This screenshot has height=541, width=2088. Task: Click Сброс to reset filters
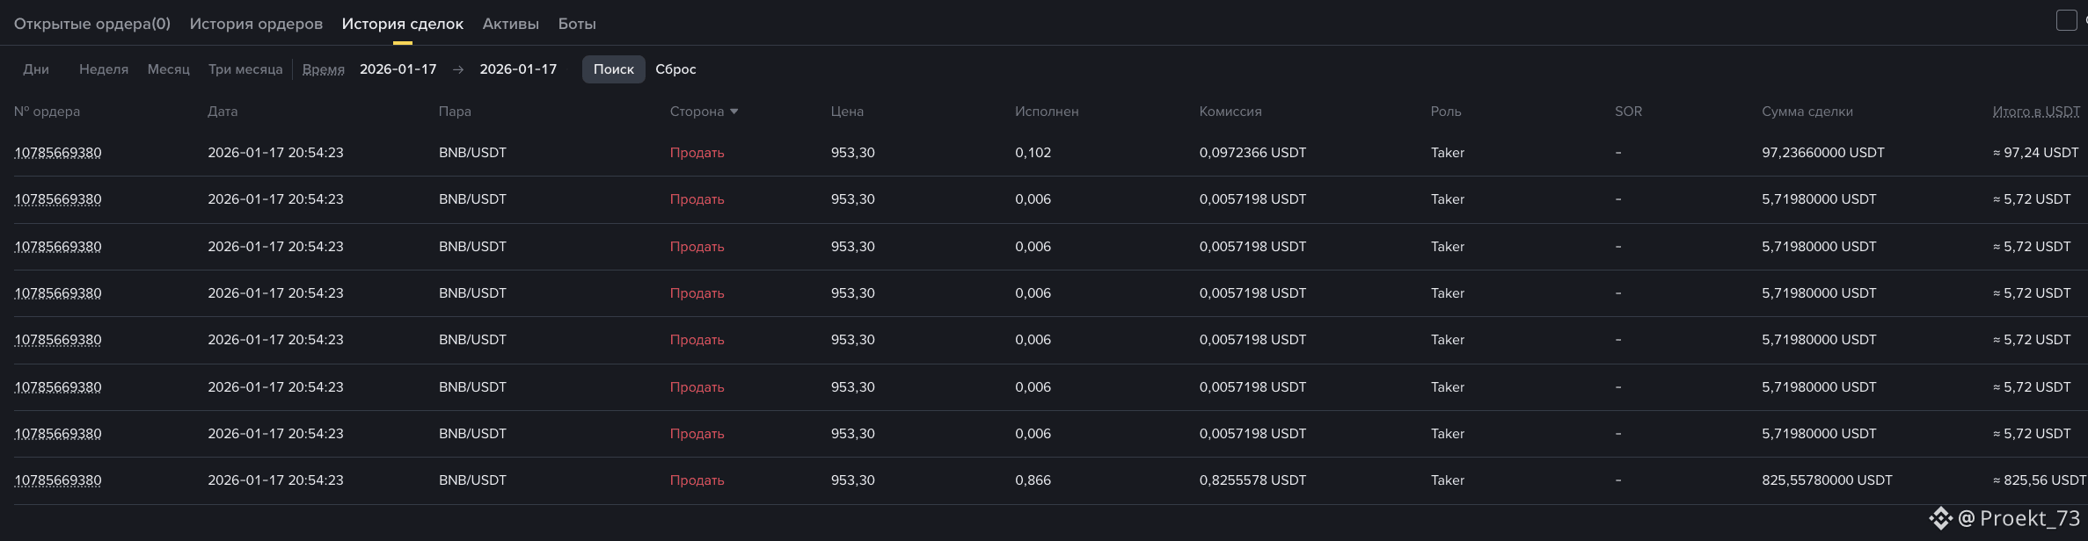click(675, 69)
